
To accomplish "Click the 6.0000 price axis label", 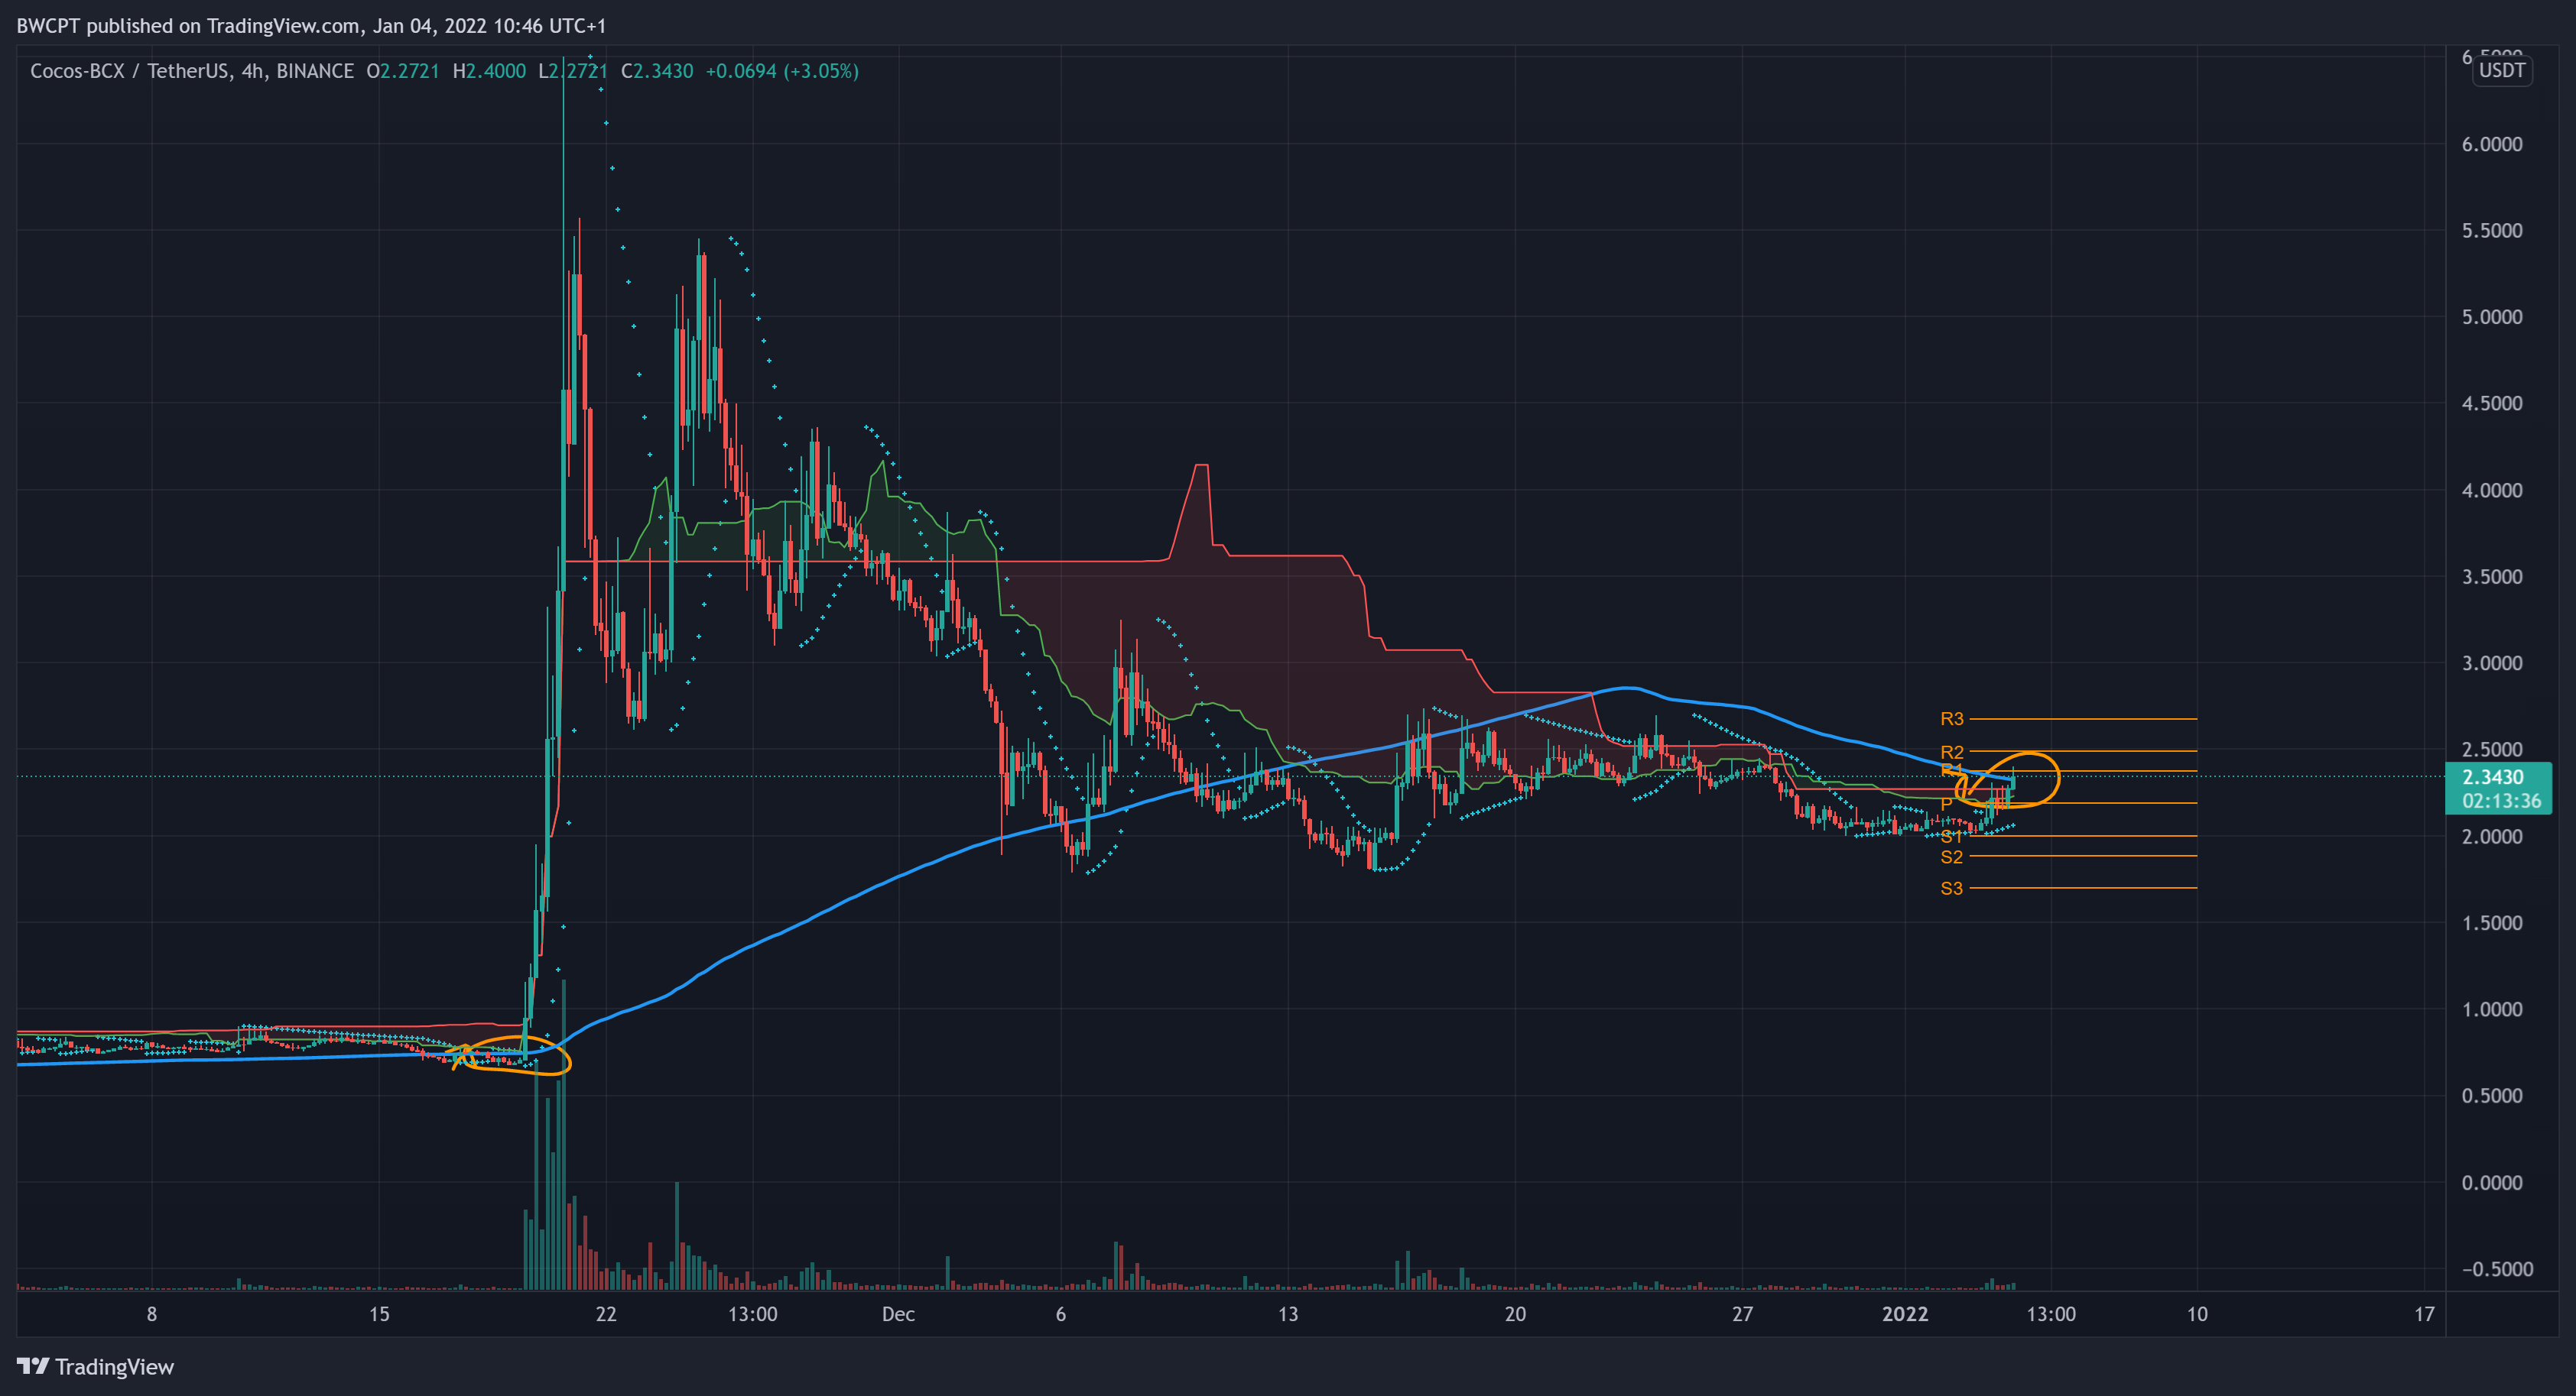I will [x=2491, y=144].
